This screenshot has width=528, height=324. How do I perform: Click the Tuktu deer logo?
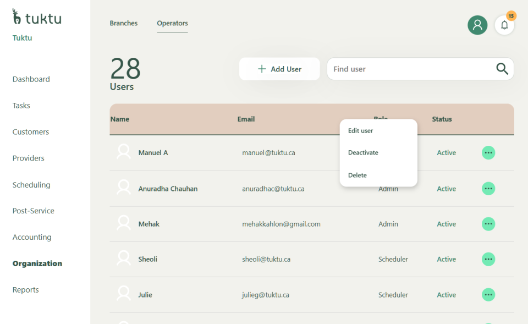pyautogui.click(x=17, y=17)
